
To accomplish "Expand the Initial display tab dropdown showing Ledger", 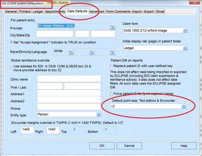I will coord(185,48).
